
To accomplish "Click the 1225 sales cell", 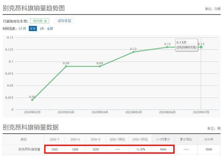I will [x=96, y=149].
